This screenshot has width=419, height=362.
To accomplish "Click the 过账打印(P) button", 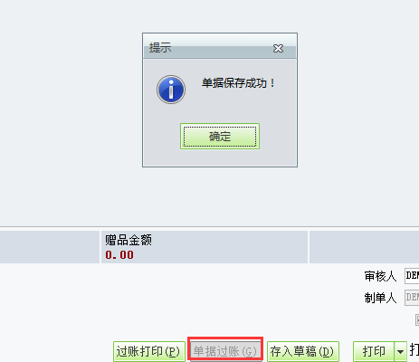I will point(149,352).
